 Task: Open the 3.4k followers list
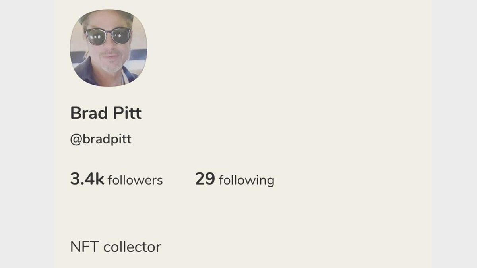[x=116, y=179]
